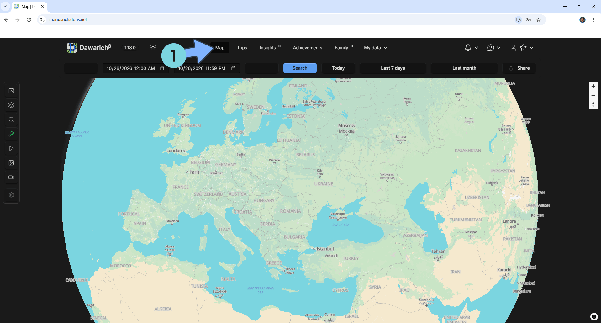
Task: Click the end date 11:59 PM field
Action: click(x=207, y=68)
